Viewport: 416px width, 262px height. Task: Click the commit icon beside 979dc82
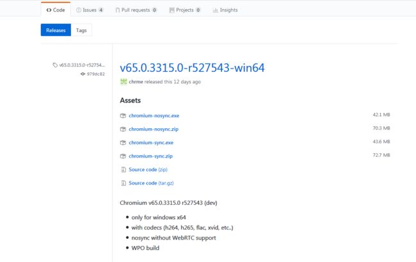[x=83, y=74]
